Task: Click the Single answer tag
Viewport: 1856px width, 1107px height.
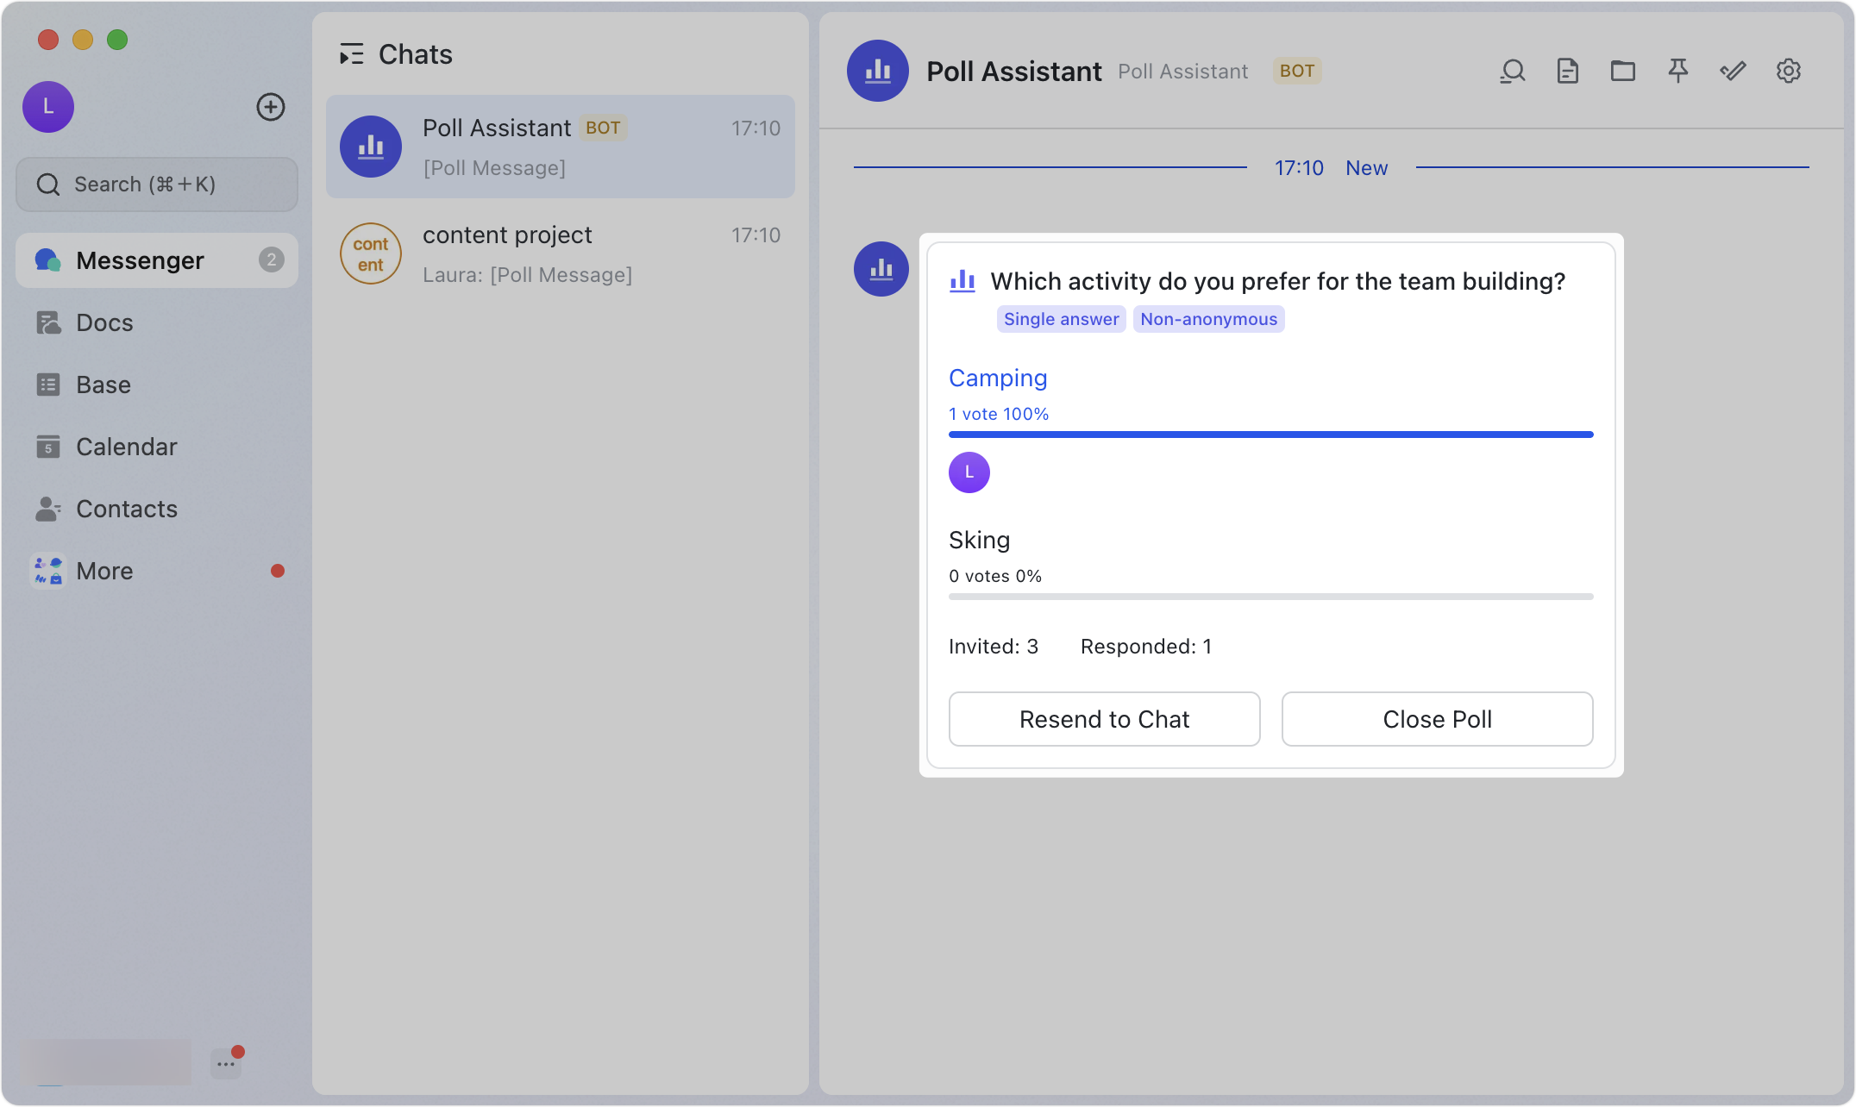Action: pyautogui.click(x=1061, y=319)
